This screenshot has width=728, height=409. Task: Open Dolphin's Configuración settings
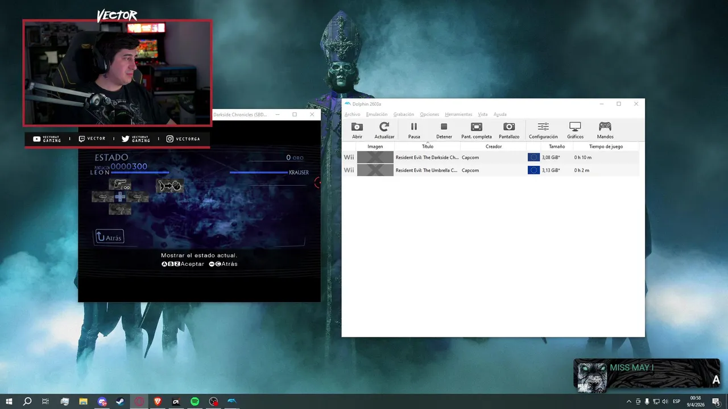543,130
